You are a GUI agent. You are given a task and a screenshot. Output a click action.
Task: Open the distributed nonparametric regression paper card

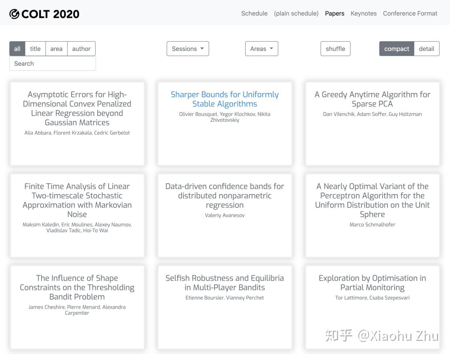click(x=225, y=196)
